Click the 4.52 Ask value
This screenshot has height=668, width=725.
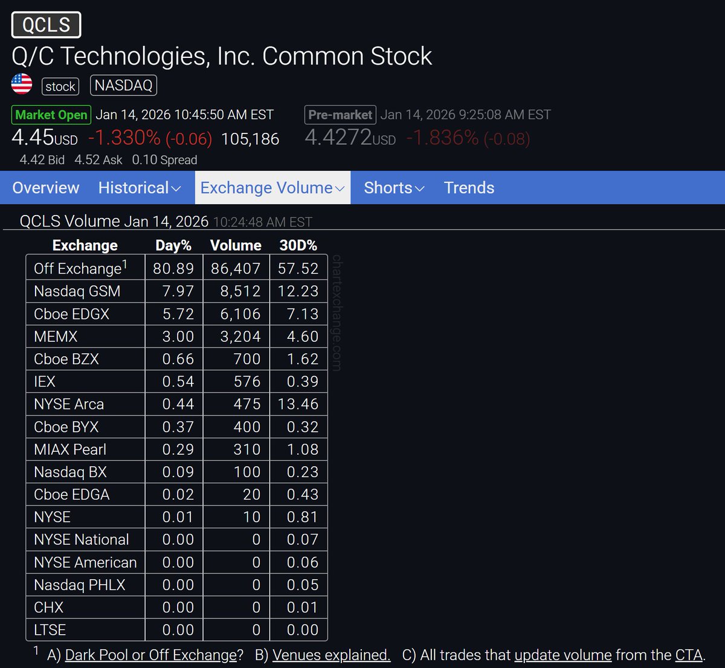(x=98, y=160)
